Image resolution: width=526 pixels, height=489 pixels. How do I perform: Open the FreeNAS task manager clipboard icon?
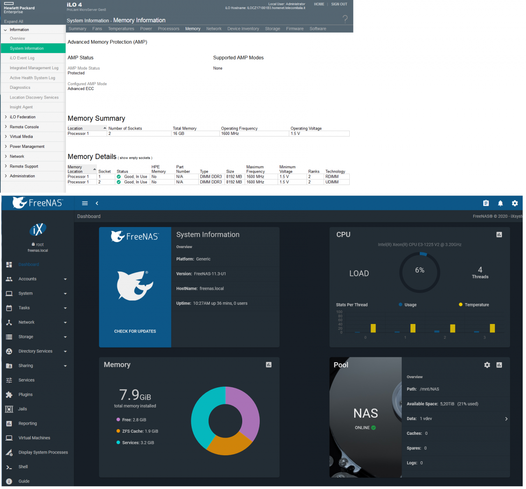tap(486, 203)
